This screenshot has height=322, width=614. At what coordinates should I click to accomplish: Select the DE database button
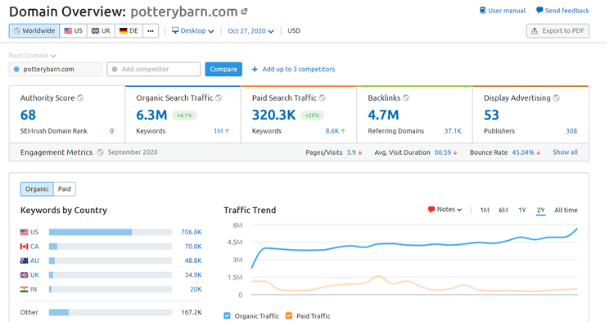129,30
